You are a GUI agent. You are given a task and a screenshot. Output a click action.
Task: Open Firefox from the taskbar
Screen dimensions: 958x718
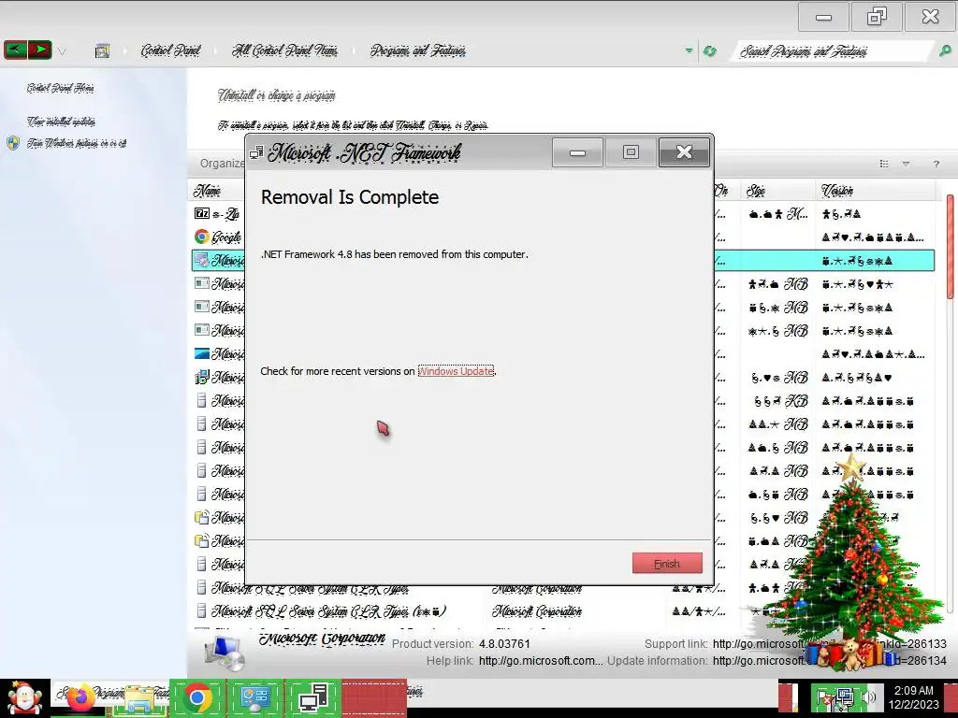click(80, 696)
